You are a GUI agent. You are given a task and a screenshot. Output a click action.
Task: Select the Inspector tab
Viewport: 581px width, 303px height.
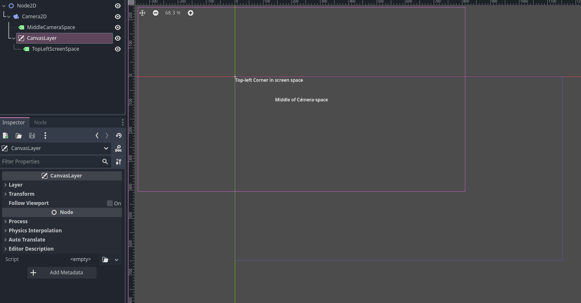point(14,123)
